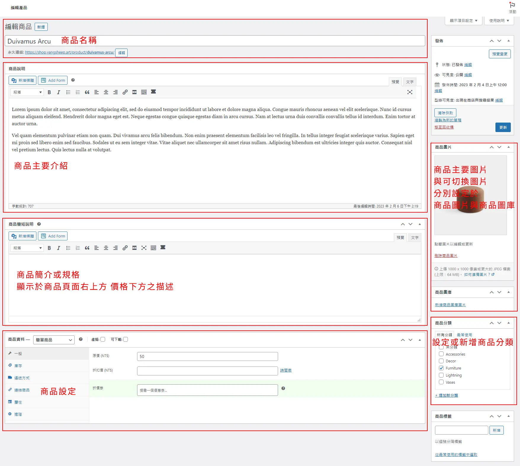Uncheck the Furniture category checkbox
The width and height of the screenshot is (520, 466).
441,368
